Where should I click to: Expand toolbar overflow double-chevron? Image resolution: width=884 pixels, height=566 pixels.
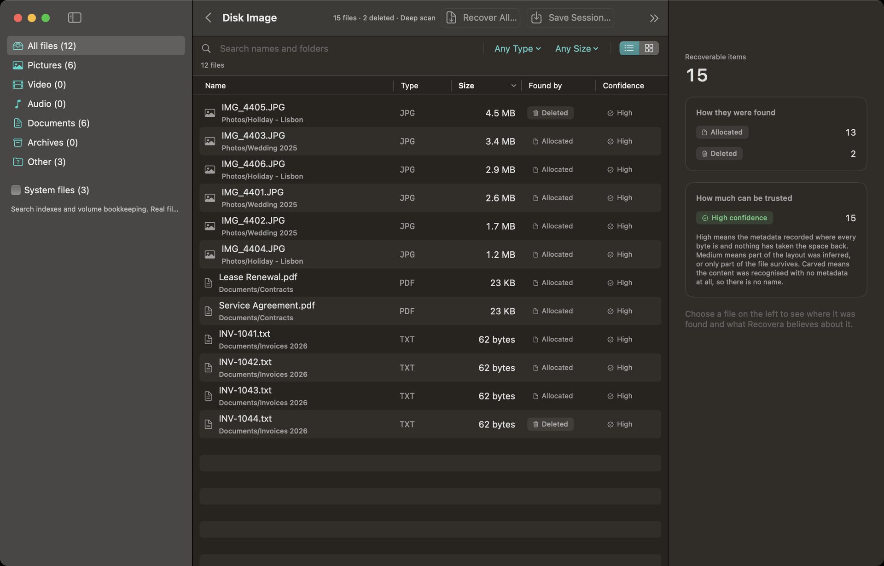point(654,18)
